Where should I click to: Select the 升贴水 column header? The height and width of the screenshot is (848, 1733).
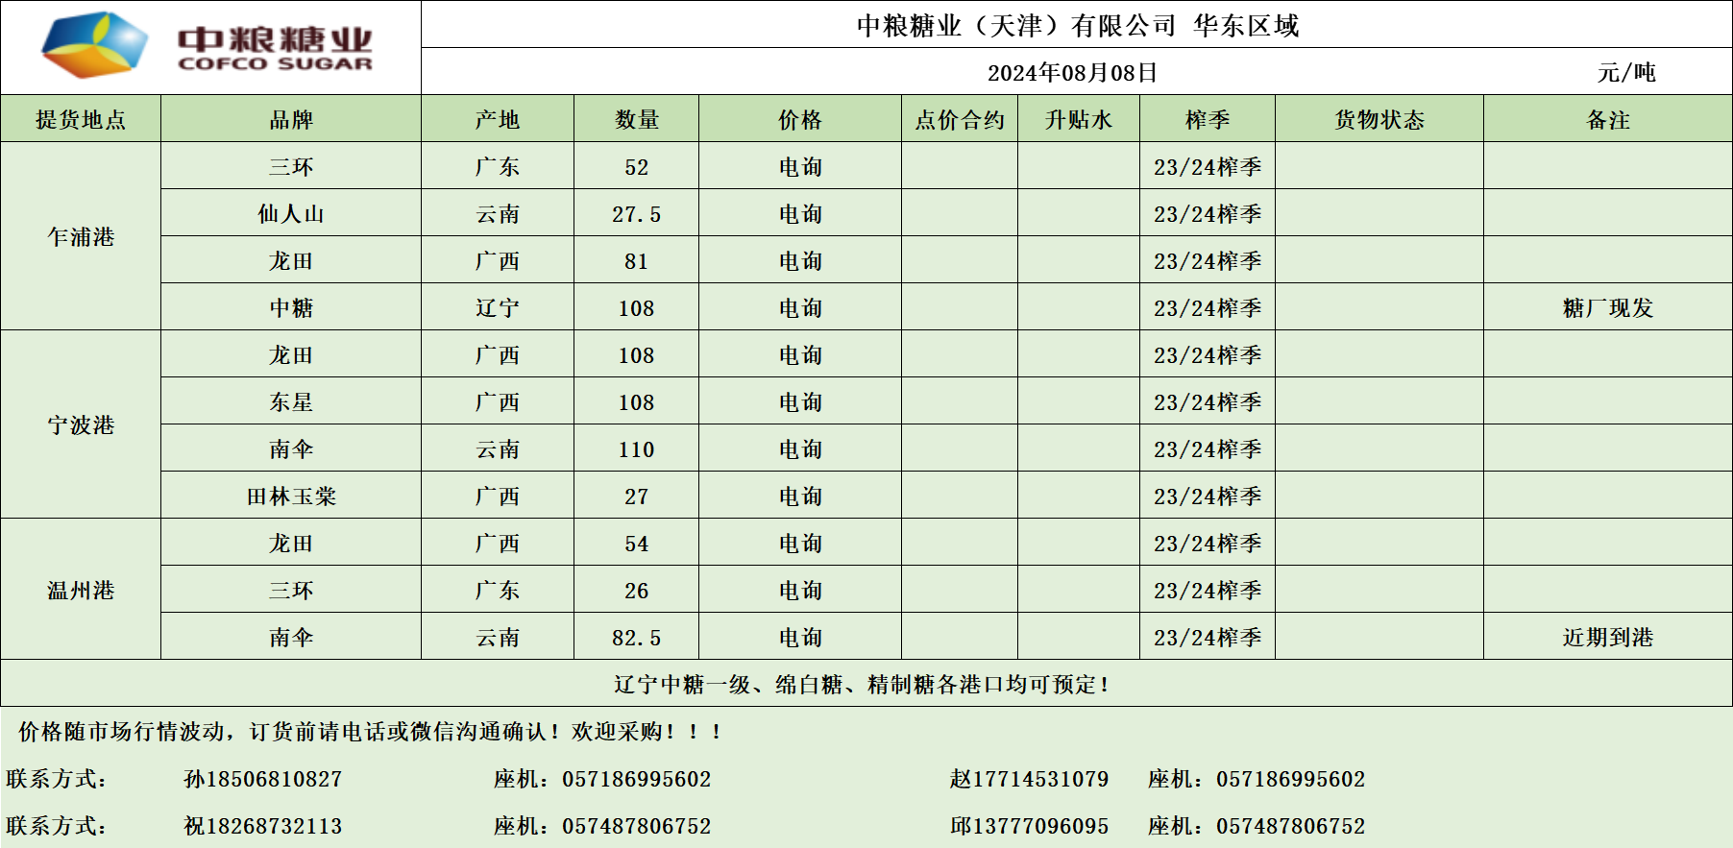(1079, 120)
